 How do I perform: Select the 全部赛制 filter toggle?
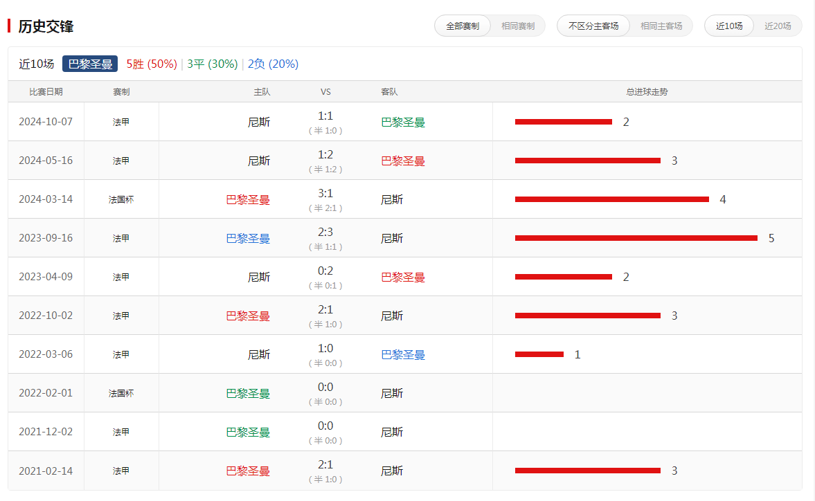point(463,26)
